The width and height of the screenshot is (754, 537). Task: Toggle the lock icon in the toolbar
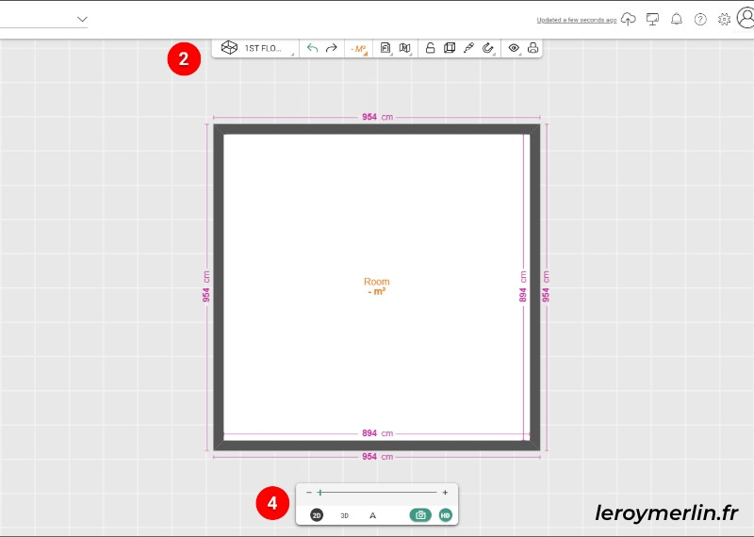431,48
